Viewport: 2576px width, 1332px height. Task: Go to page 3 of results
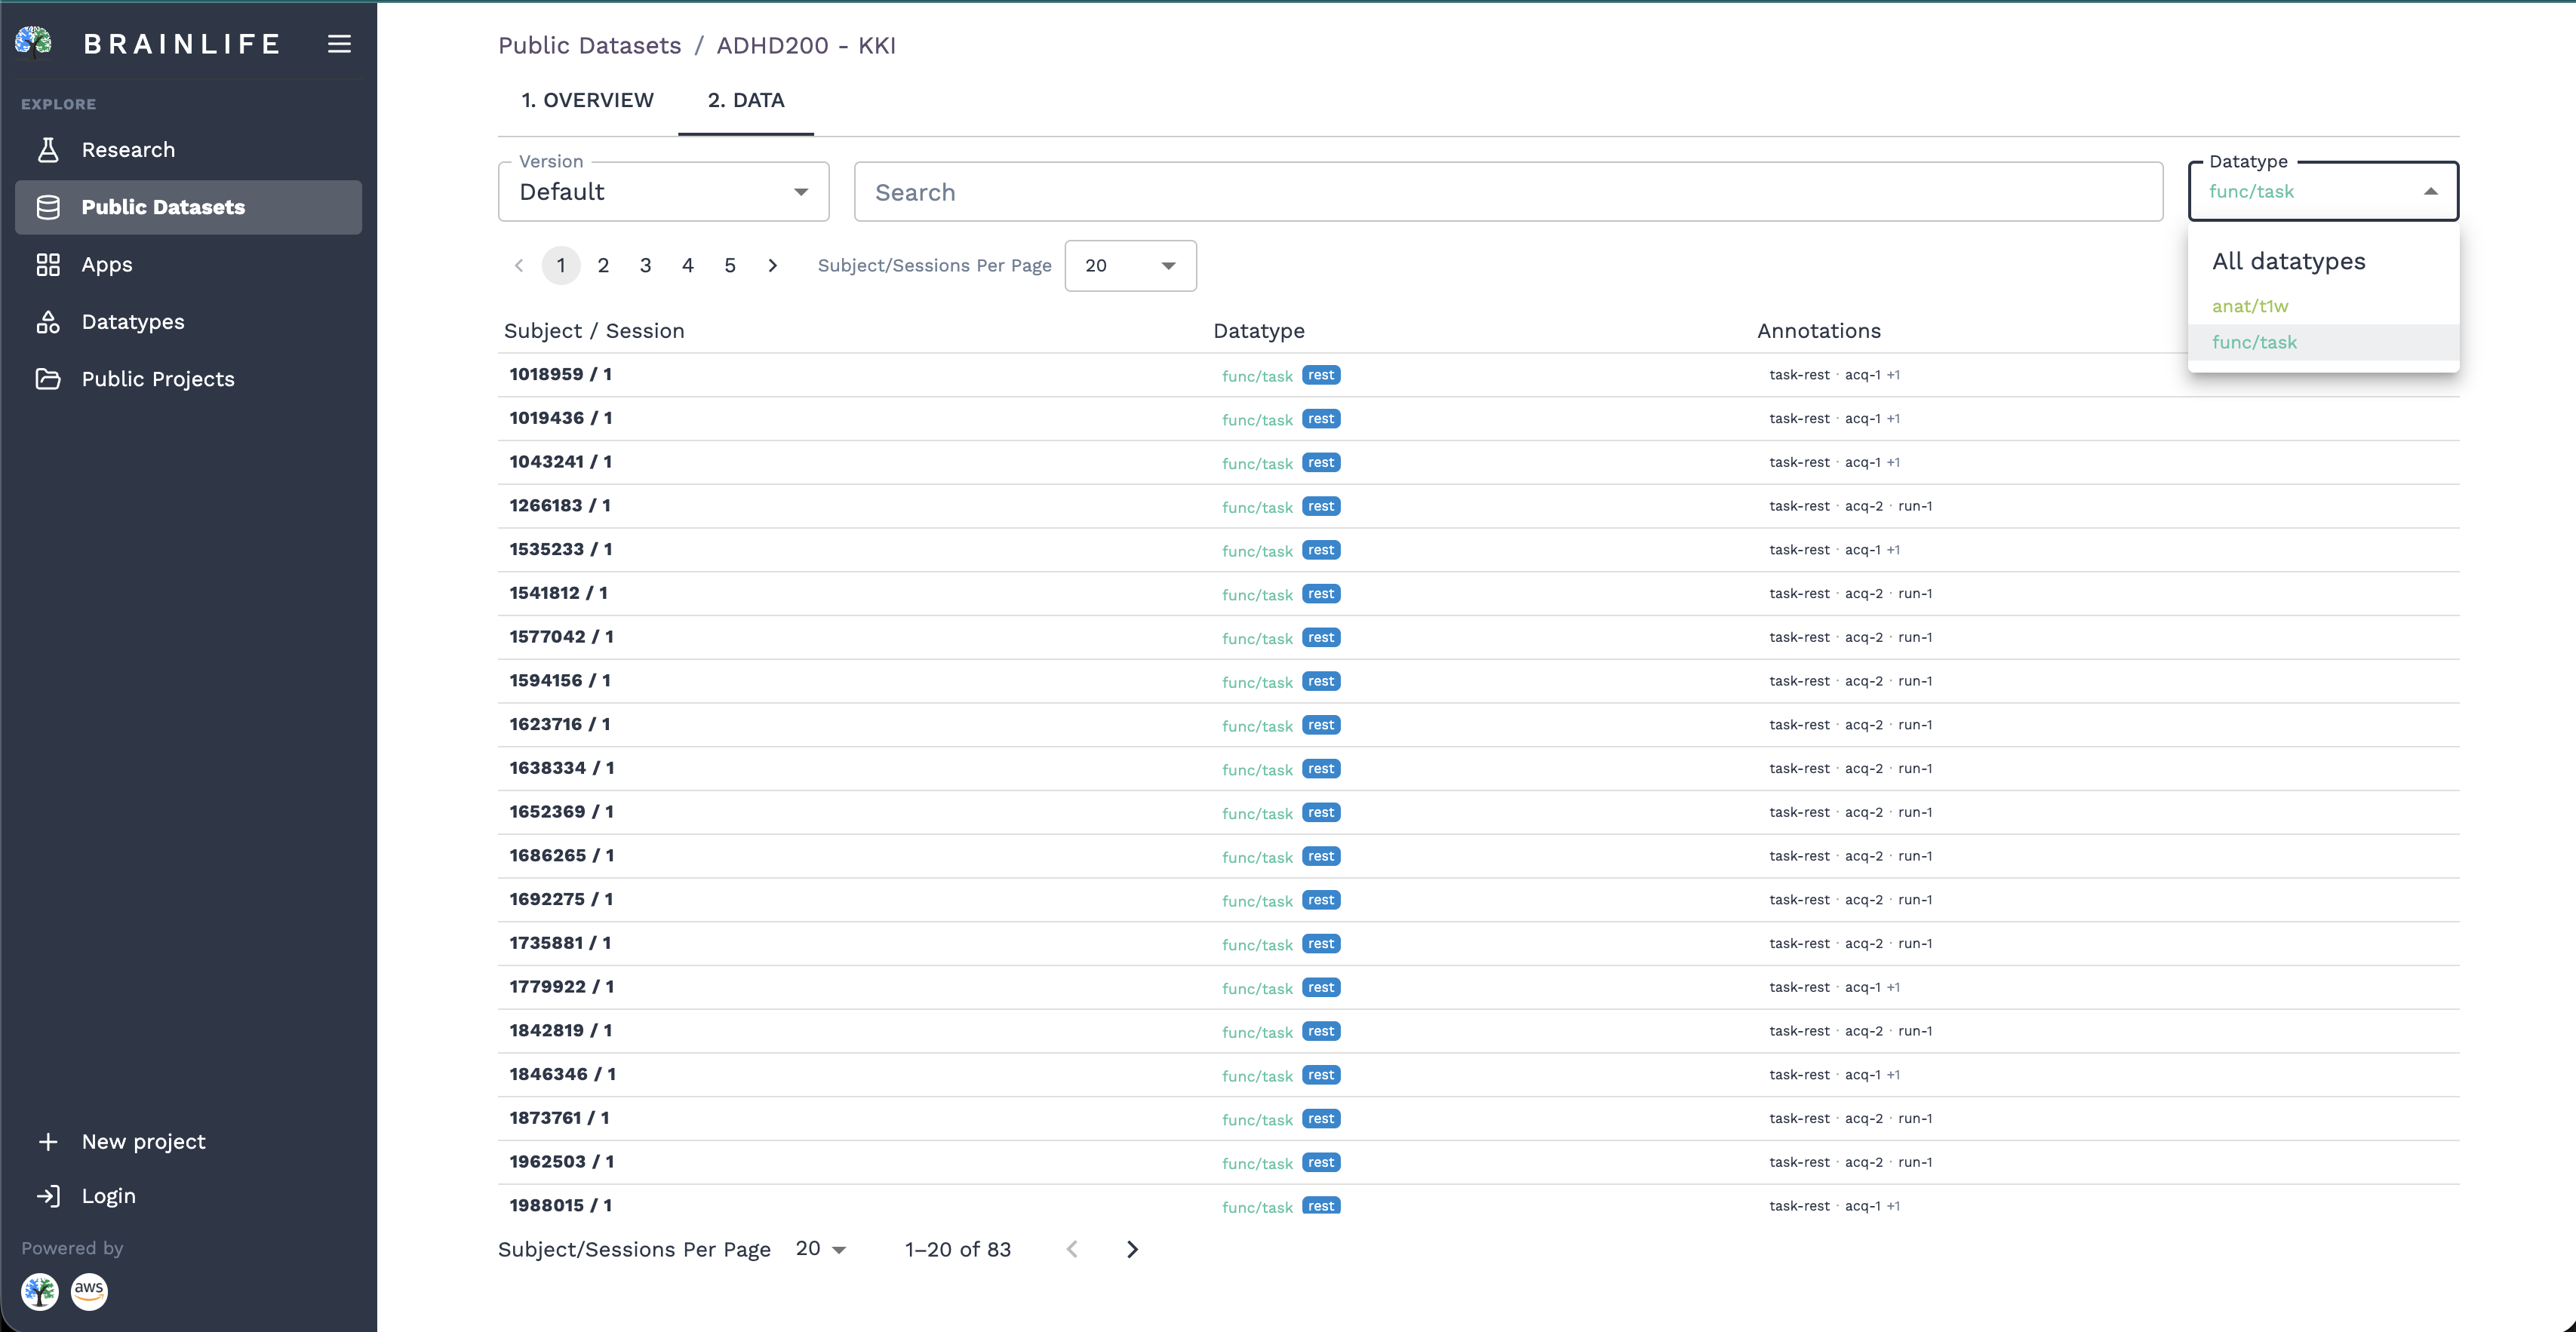pyautogui.click(x=645, y=265)
